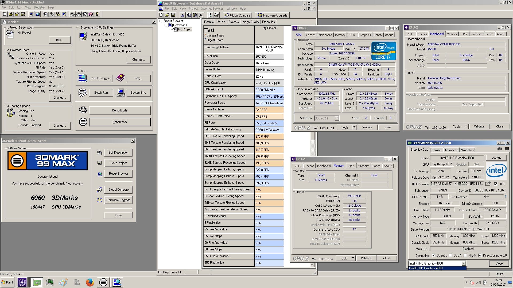Click Demo Mode disc icon in 3DMark toolbar
Screen dimensions: 513x288
(72, 14)
